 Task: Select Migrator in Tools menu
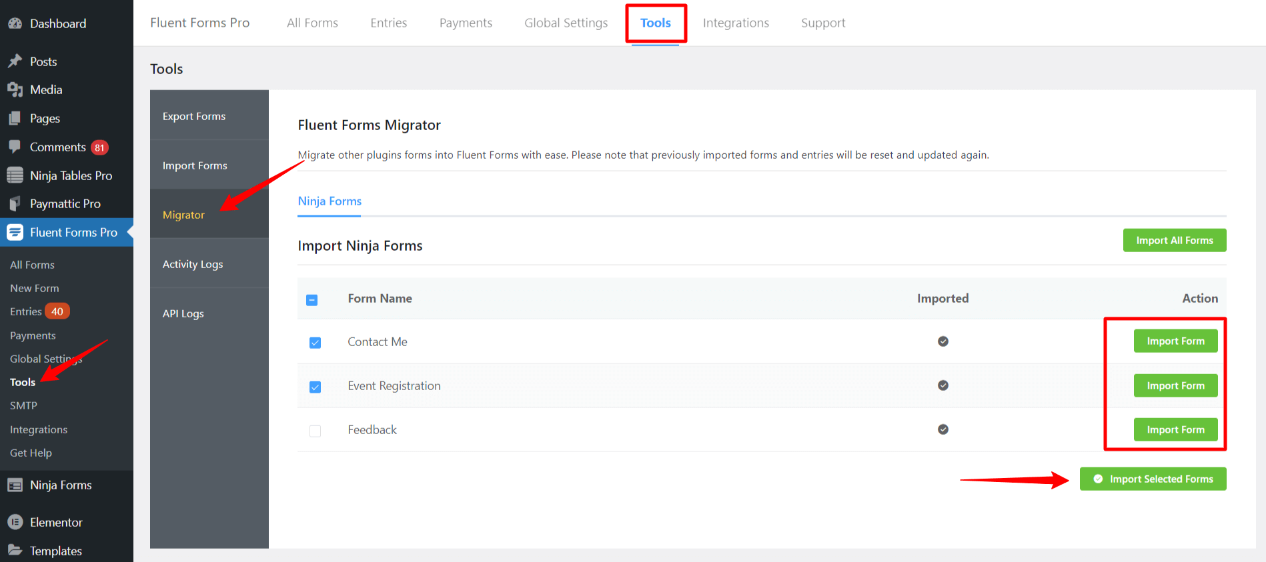[x=209, y=214]
